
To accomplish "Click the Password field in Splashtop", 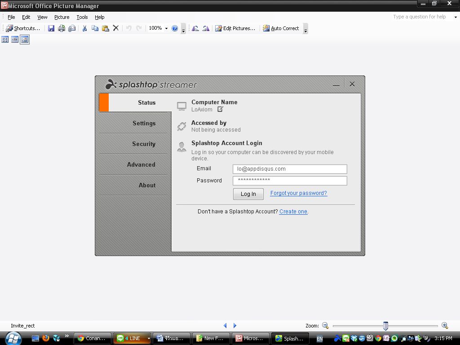I will coord(290,181).
